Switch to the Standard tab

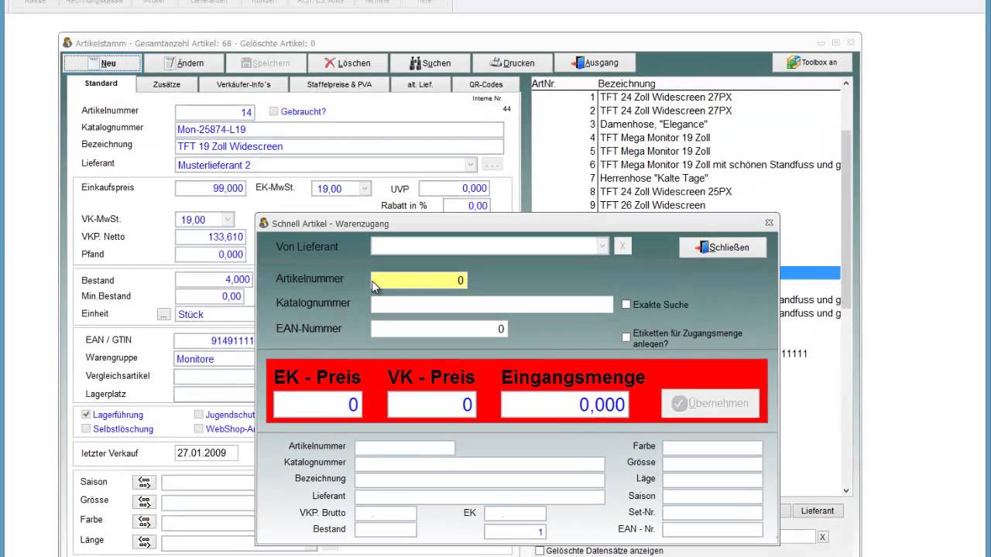[x=101, y=84]
